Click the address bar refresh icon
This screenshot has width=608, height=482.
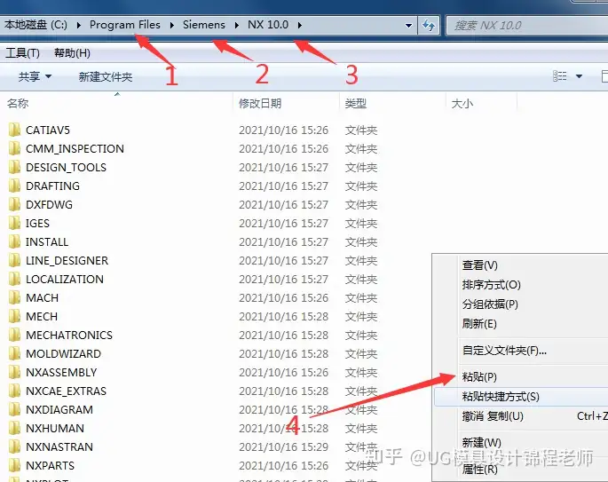coord(429,25)
